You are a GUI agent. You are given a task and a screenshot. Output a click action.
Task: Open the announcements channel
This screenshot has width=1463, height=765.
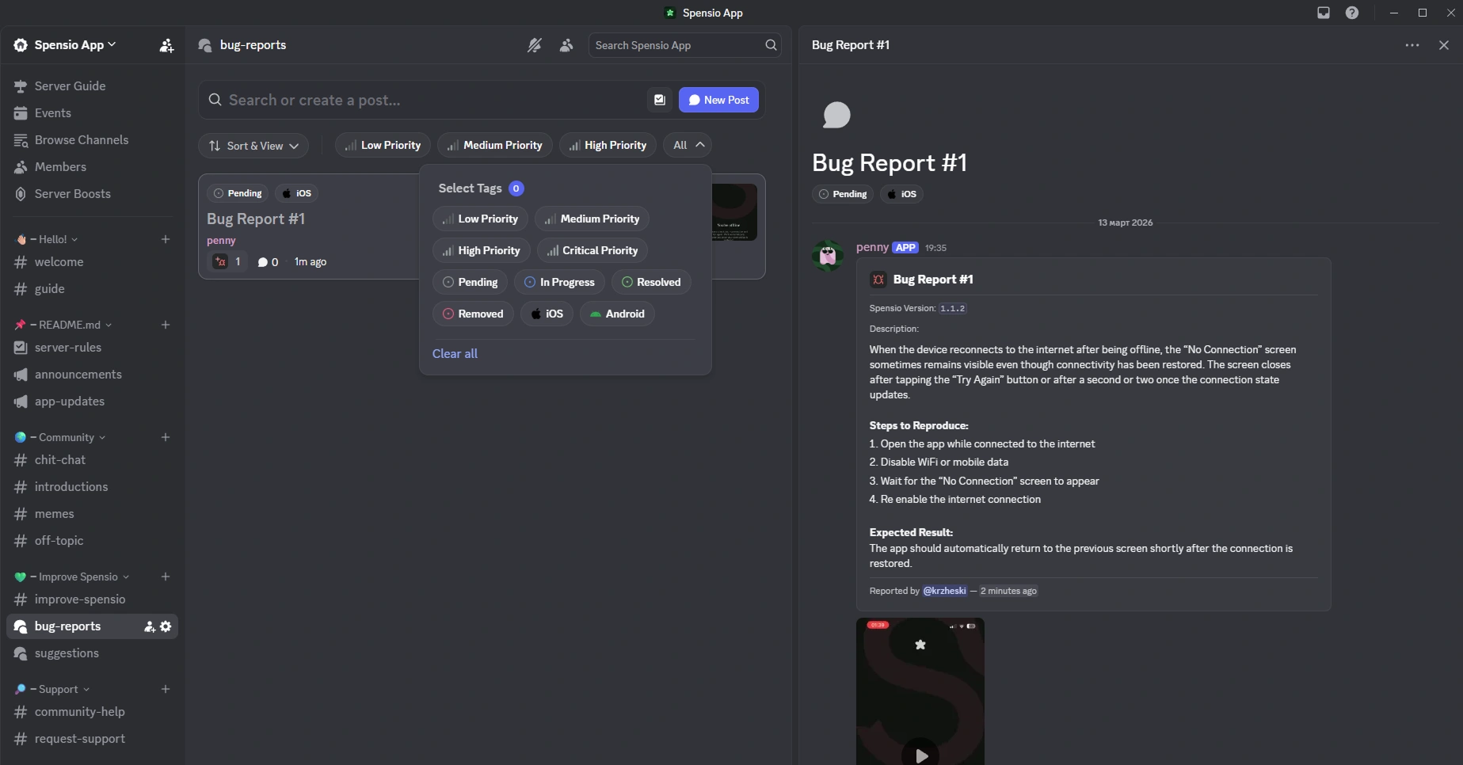78,375
